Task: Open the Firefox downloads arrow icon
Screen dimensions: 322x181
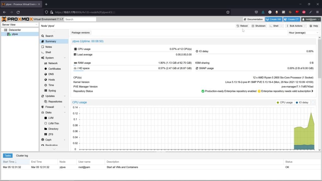Action: tap(263, 12)
